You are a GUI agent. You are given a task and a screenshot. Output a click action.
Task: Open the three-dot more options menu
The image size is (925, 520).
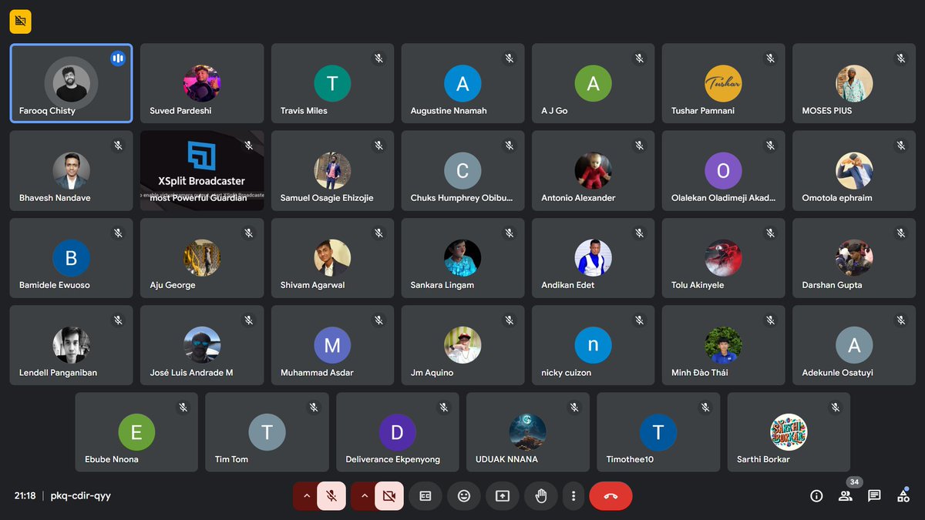point(573,496)
